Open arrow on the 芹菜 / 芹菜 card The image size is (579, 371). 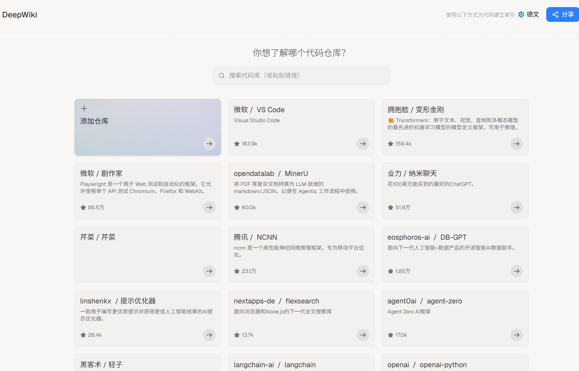click(x=209, y=271)
